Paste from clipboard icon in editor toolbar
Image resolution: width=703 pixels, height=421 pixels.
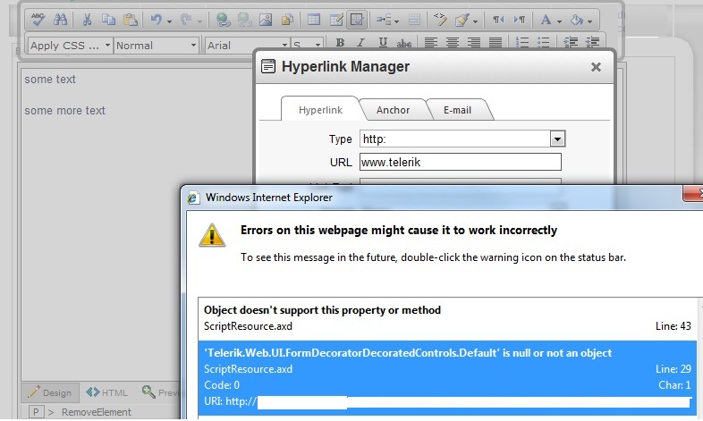(131, 20)
